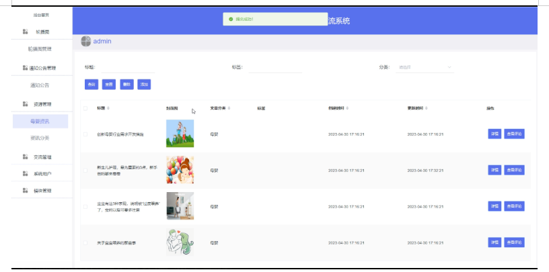Click the title text starting 关于宝宝喂养
This screenshot has width=549, height=272.
tap(116, 242)
